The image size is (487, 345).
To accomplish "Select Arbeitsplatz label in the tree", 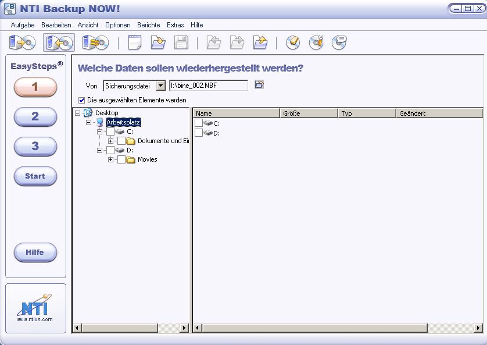I will [123, 122].
